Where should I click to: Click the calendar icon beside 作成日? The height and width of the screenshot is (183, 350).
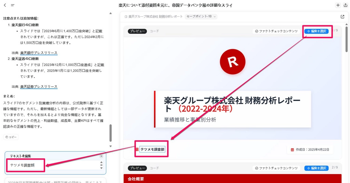tap(292, 150)
